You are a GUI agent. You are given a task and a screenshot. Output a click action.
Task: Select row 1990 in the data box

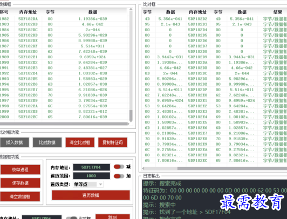(64, 63)
